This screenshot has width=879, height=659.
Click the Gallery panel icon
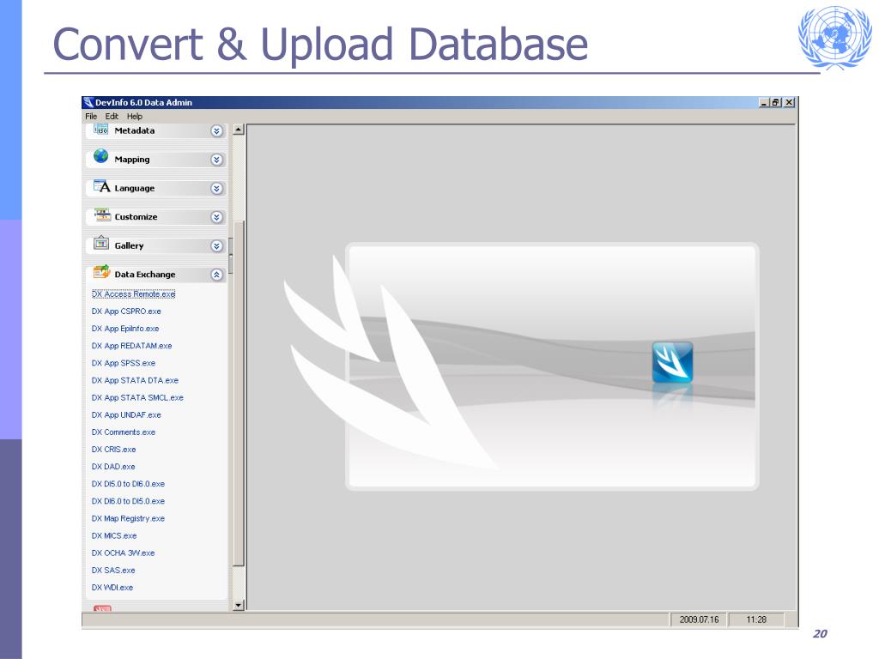(101, 243)
